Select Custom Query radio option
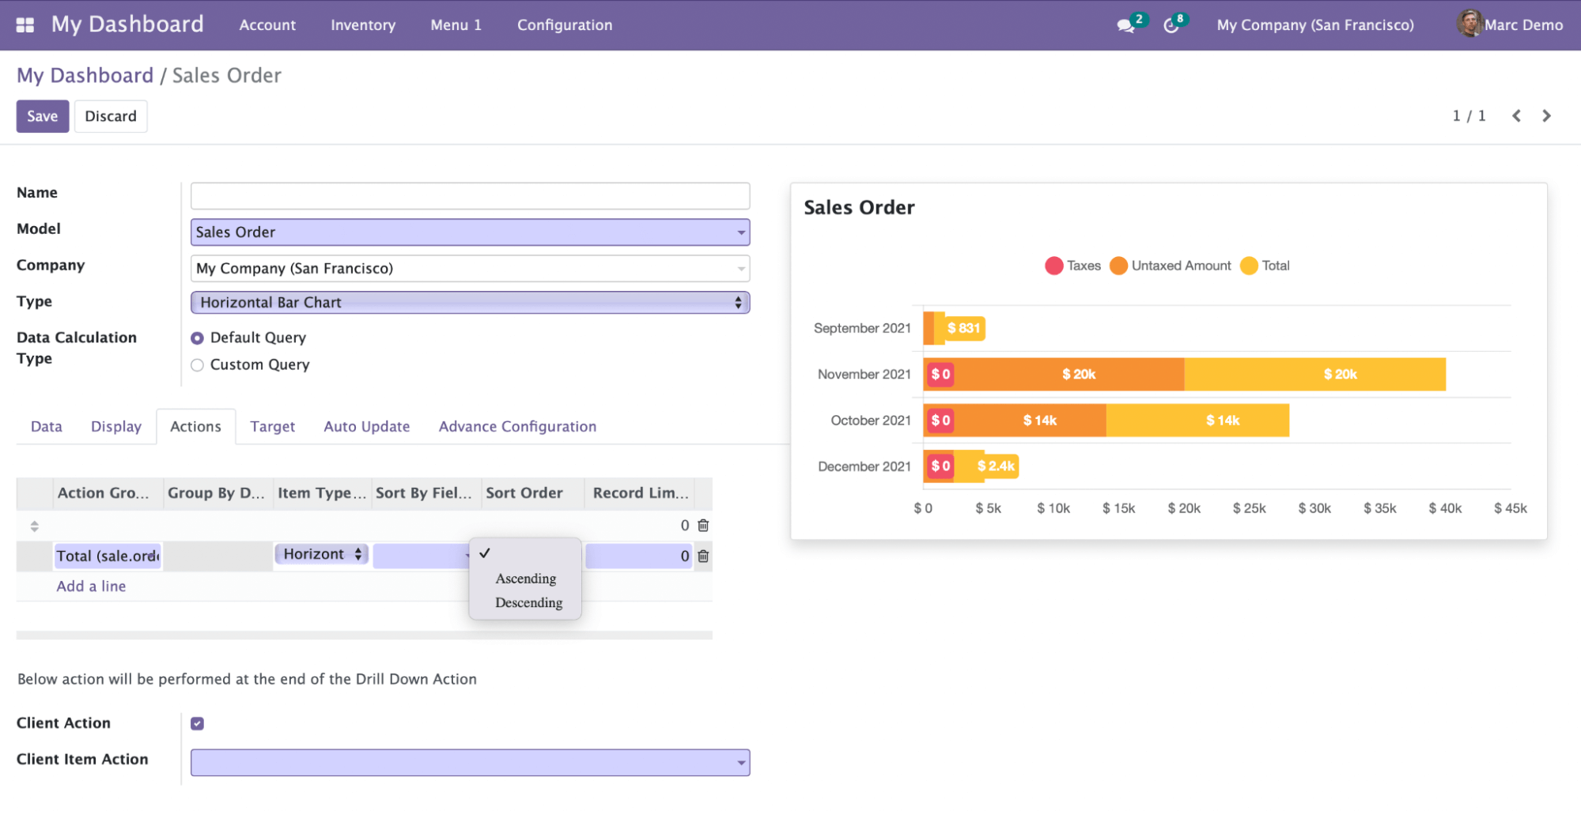The image size is (1581, 815). click(x=198, y=365)
